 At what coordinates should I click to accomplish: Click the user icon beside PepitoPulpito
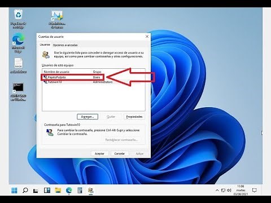(45, 77)
